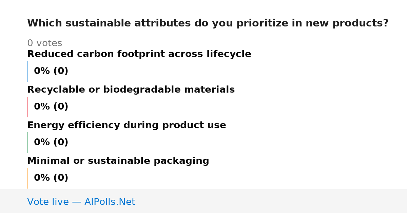Screen dimensions: 407x213
Task: Click 0% (0) result for carbon footprint
Action: tap(51, 71)
